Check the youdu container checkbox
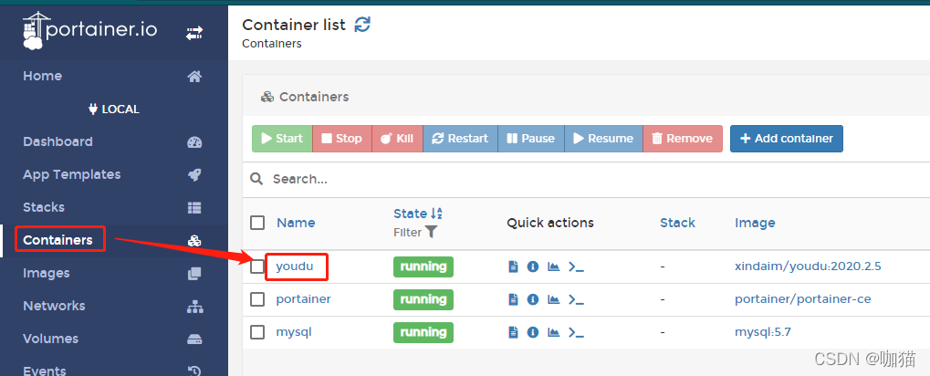This screenshot has width=930, height=376. 257,266
